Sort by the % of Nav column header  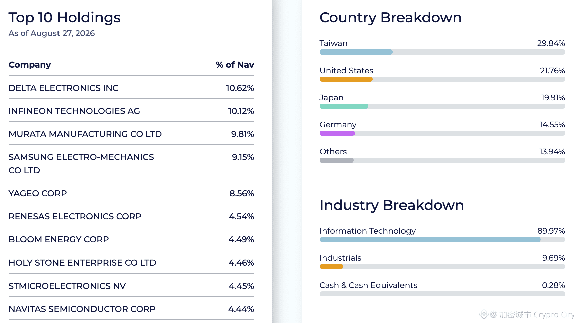click(x=235, y=65)
